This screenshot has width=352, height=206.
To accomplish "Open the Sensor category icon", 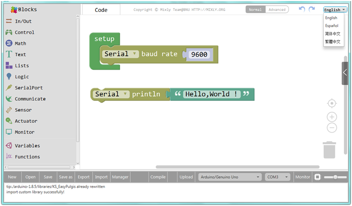I will point(9,110).
